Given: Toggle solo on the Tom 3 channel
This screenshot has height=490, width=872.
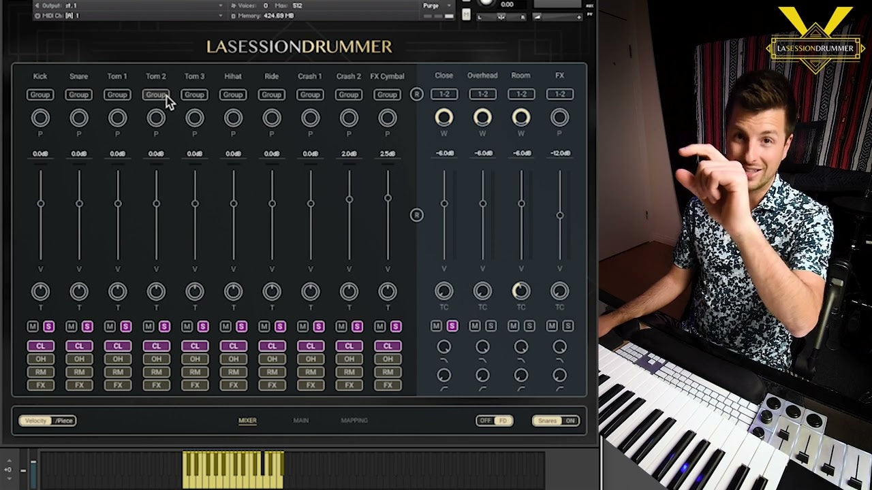Looking at the screenshot, I should click(202, 327).
